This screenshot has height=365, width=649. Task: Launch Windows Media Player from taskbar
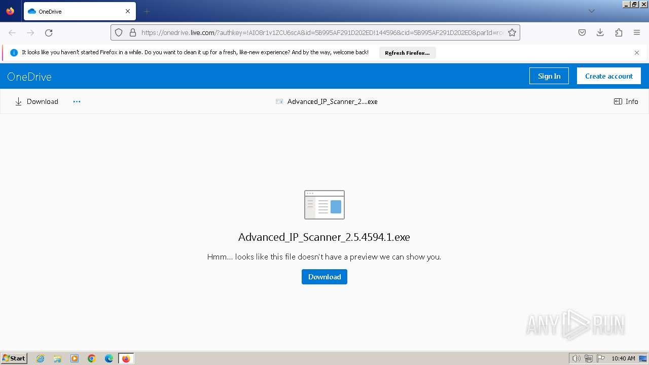75,358
